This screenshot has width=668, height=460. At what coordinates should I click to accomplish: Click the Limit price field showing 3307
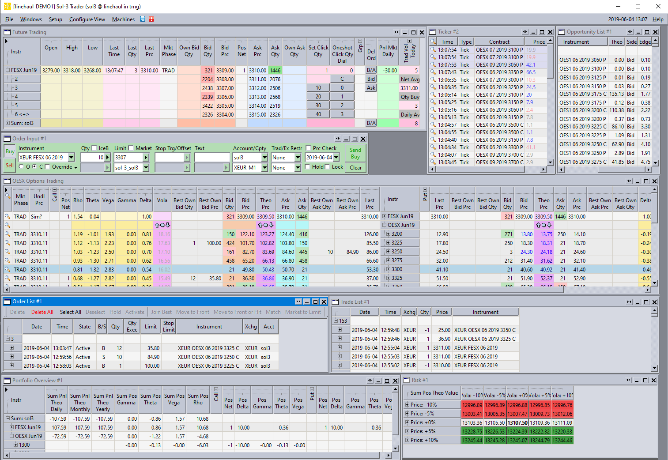pyautogui.click(x=128, y=158)
